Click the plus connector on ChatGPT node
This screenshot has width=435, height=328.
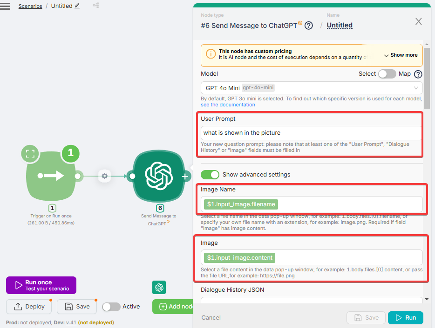click(x=185, y=176)
